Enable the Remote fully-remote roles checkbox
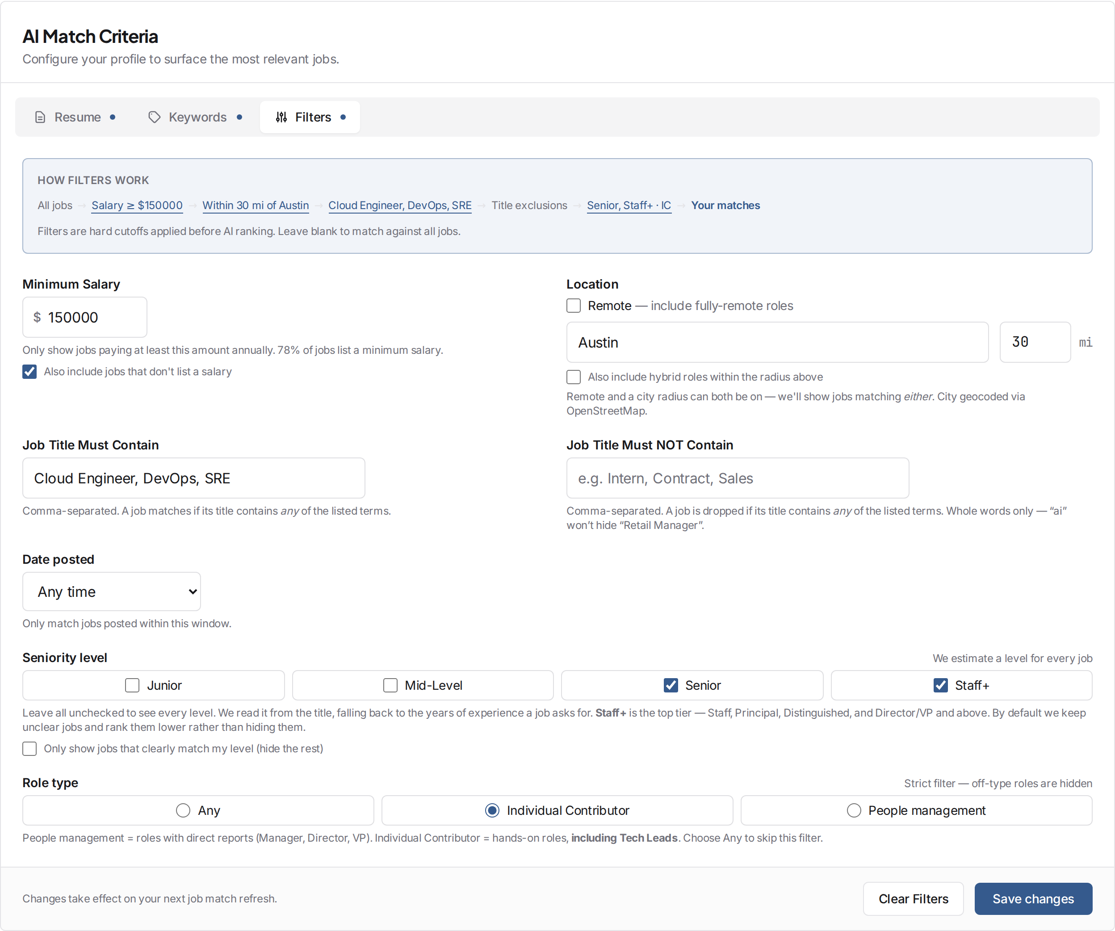 click(x=574, y=306)
